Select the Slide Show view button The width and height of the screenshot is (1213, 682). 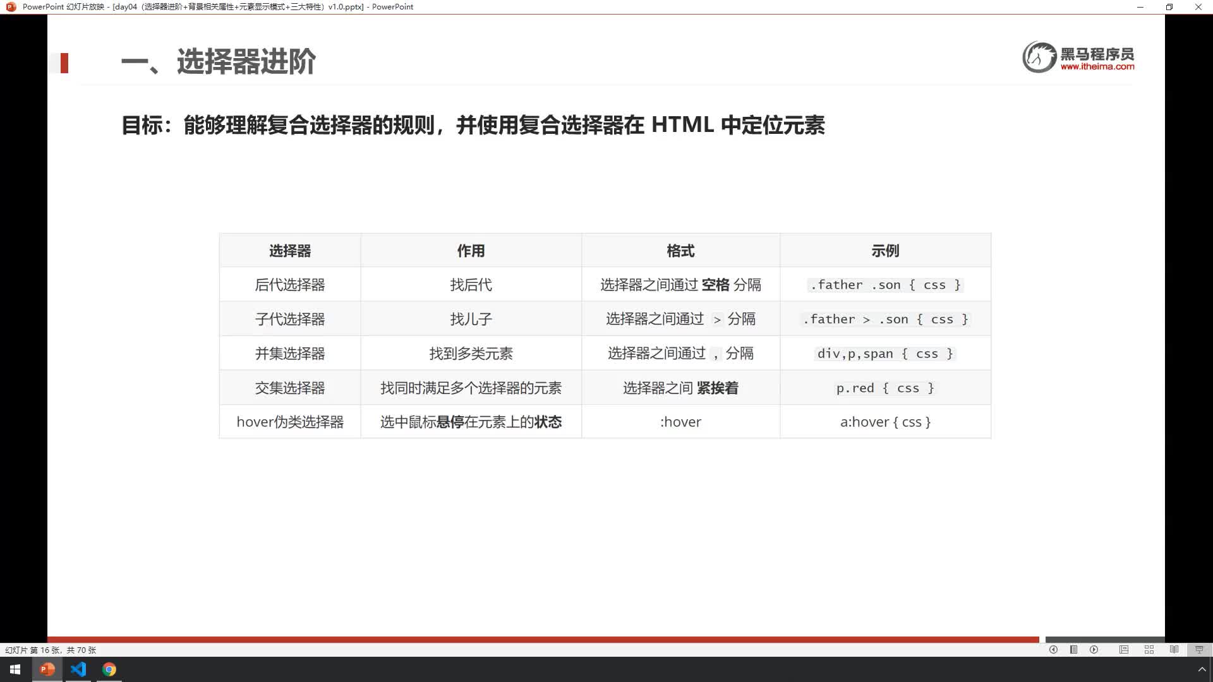[1199, 650]
